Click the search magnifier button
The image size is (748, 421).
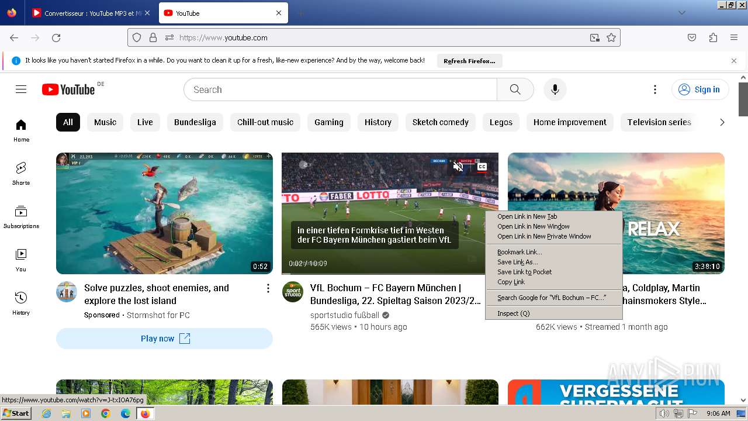pyautogui.click(x=515, y=89)
